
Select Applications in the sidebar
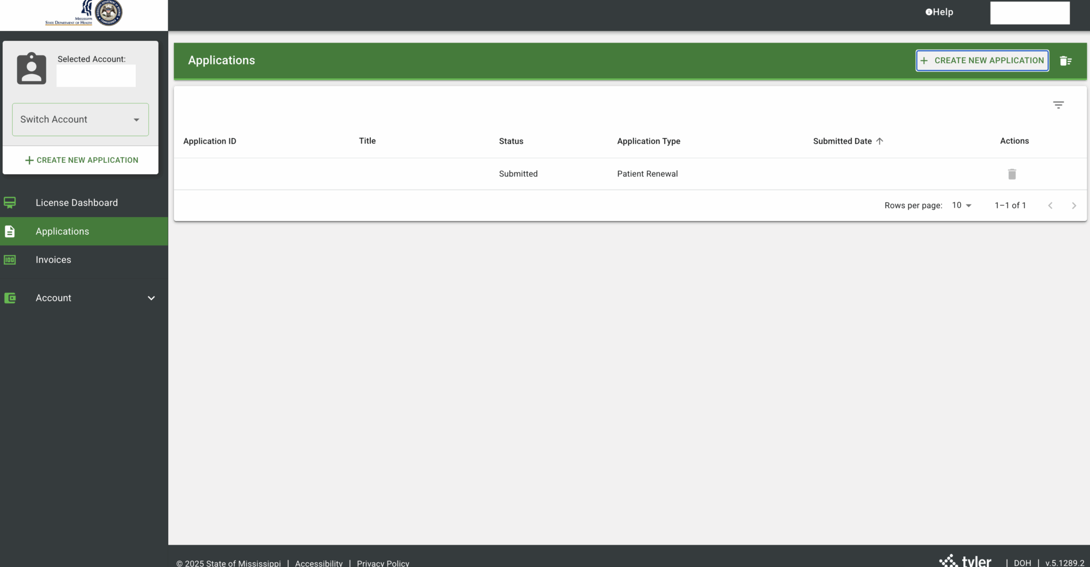pos(62,232)
